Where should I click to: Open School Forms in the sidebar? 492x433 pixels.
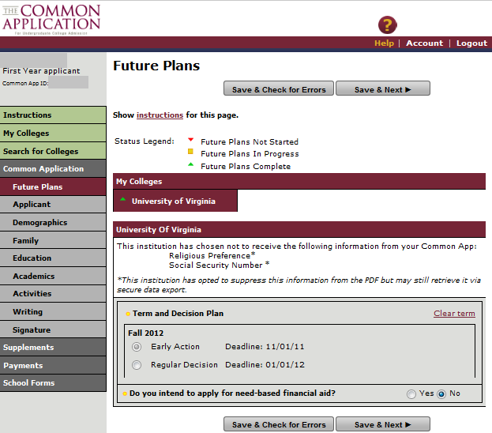point(53,382)
